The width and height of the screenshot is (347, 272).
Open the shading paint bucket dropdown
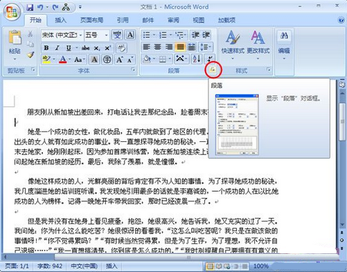[154, 59]
